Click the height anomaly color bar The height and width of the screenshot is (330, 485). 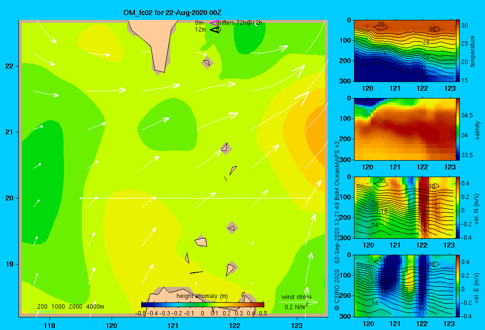pyautogui.click(x=203, y=305)
